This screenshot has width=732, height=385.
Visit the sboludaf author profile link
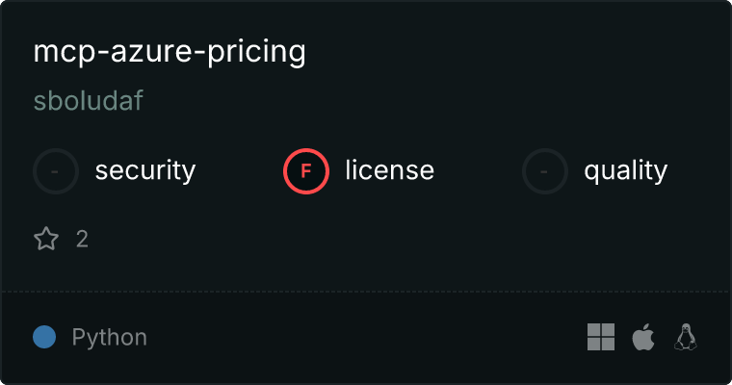[89, 101]
